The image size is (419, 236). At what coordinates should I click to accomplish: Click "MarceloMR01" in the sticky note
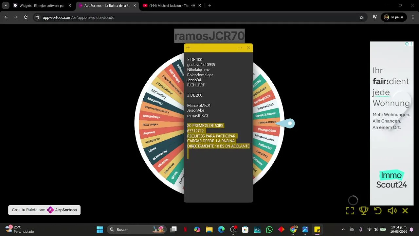(199, 106)
